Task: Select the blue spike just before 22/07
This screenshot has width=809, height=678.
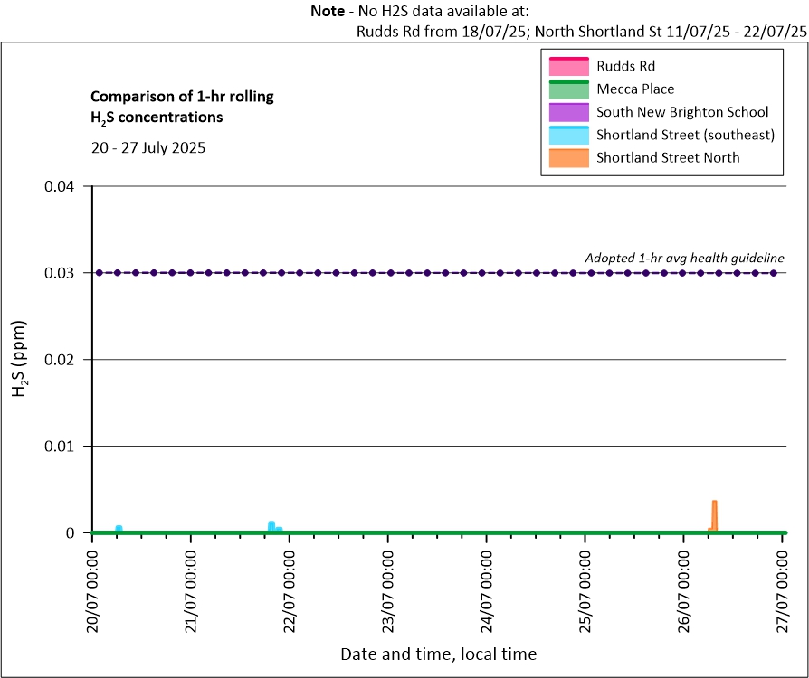Action: tap(271, 526)
